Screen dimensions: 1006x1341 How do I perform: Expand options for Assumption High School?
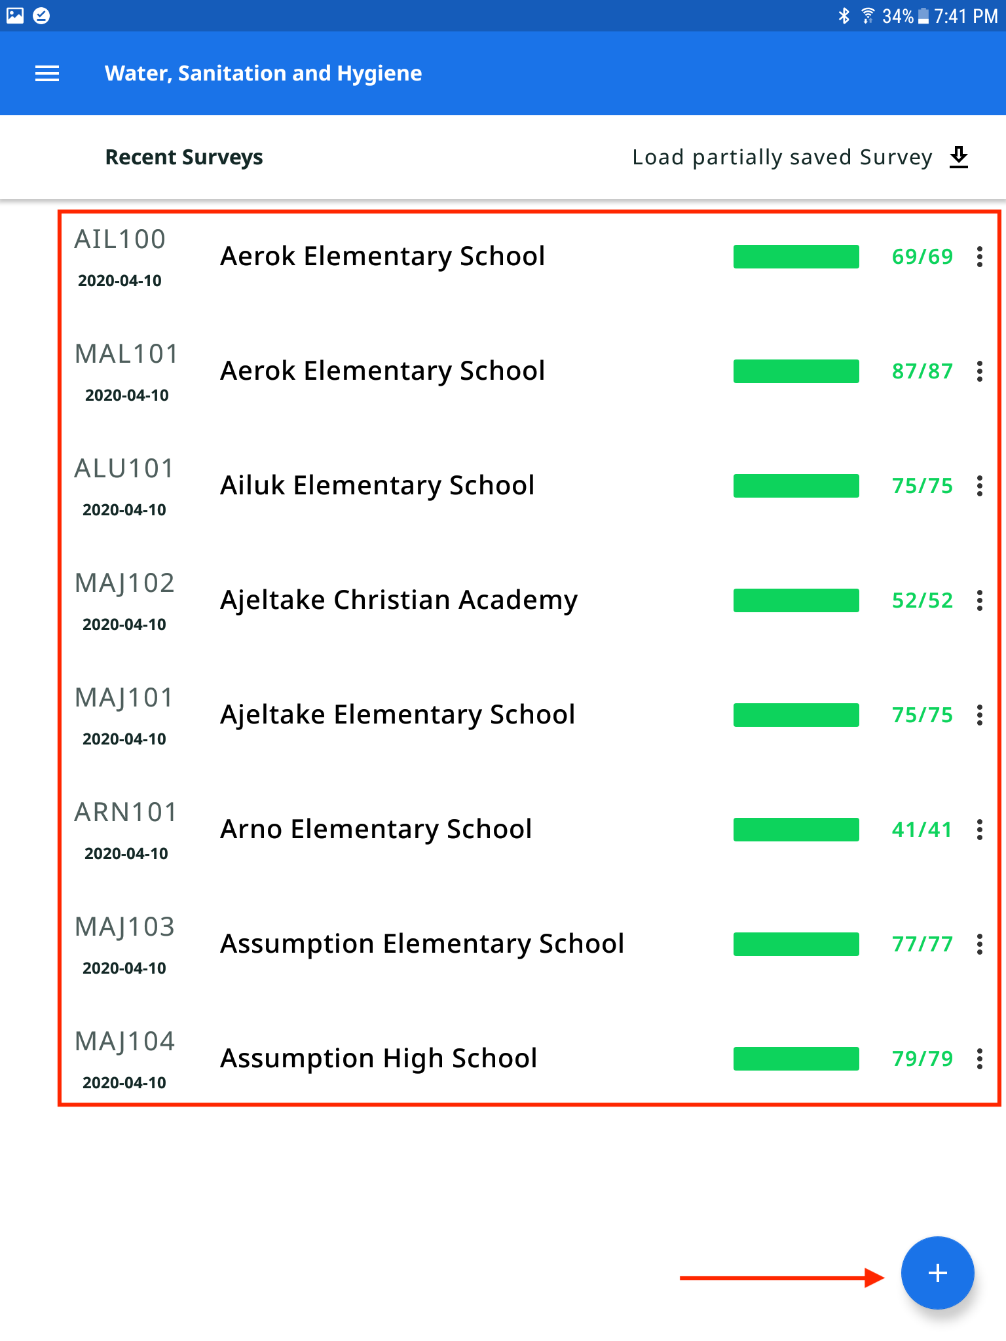coord(979,1059)
